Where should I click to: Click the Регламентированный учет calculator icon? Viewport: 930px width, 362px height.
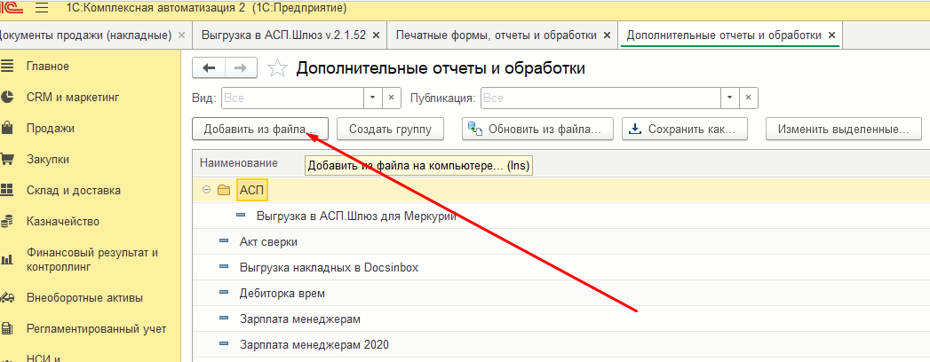coord(6,328)
